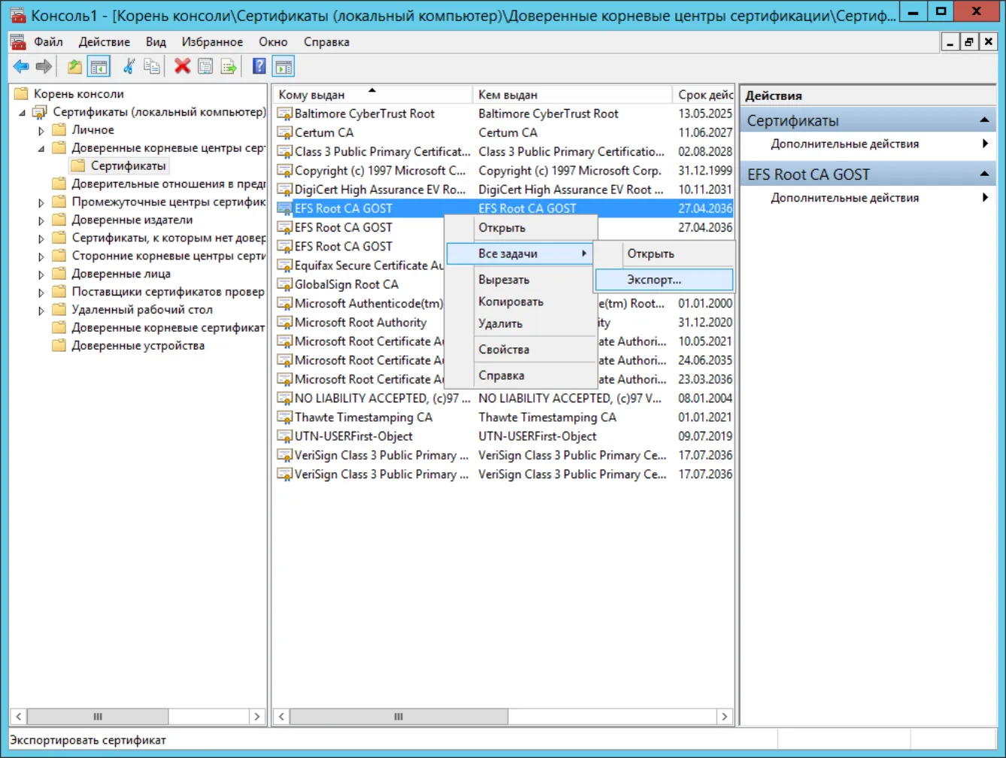
Task: Expand the Промежуточные центры сертификации node
Action: point(41,202)
